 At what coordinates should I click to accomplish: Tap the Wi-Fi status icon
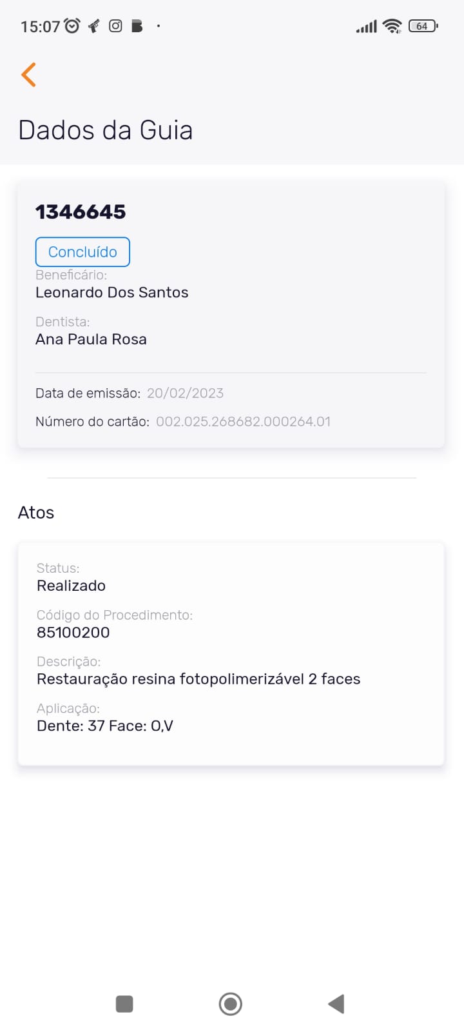pos(392,26)
